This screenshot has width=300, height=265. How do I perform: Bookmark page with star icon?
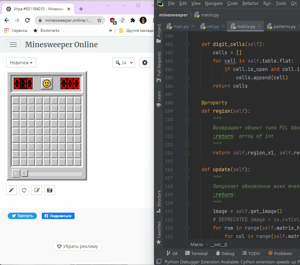click(x=99, y=20)
